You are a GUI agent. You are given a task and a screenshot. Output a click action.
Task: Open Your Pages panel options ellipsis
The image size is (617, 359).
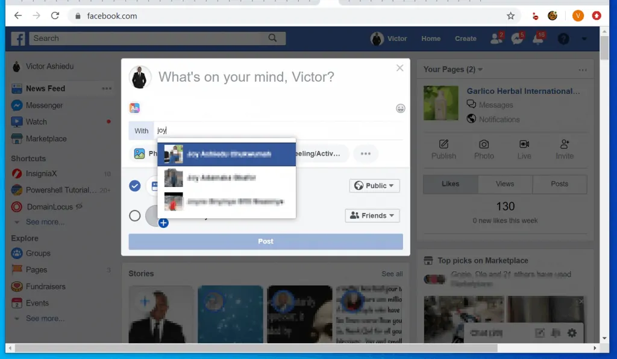pyautogui.click(x=583, y=70)
